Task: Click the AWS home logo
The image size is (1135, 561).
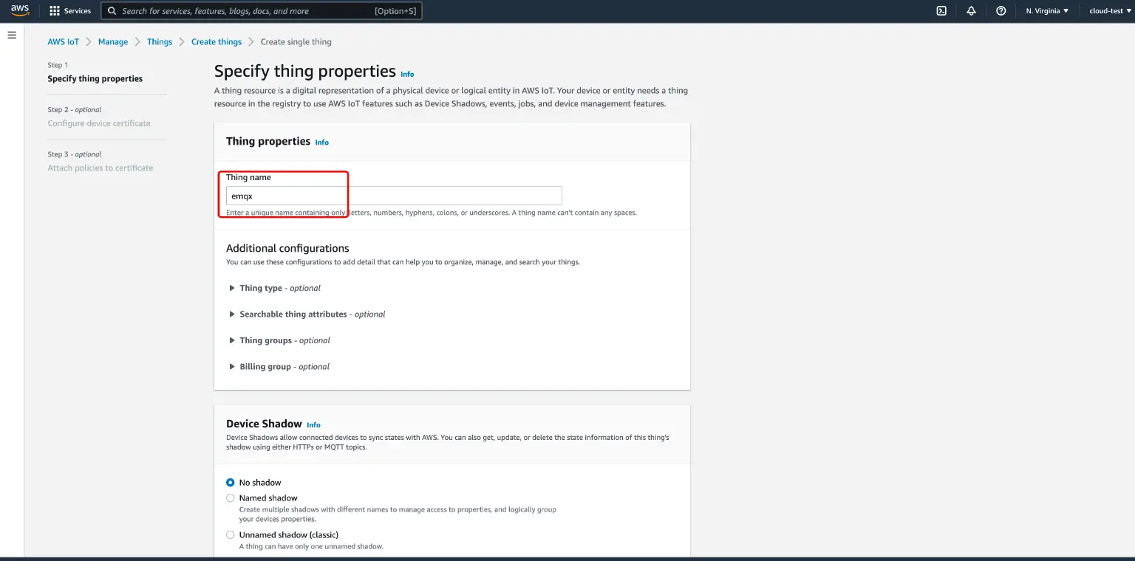Action: coord(19,10)
